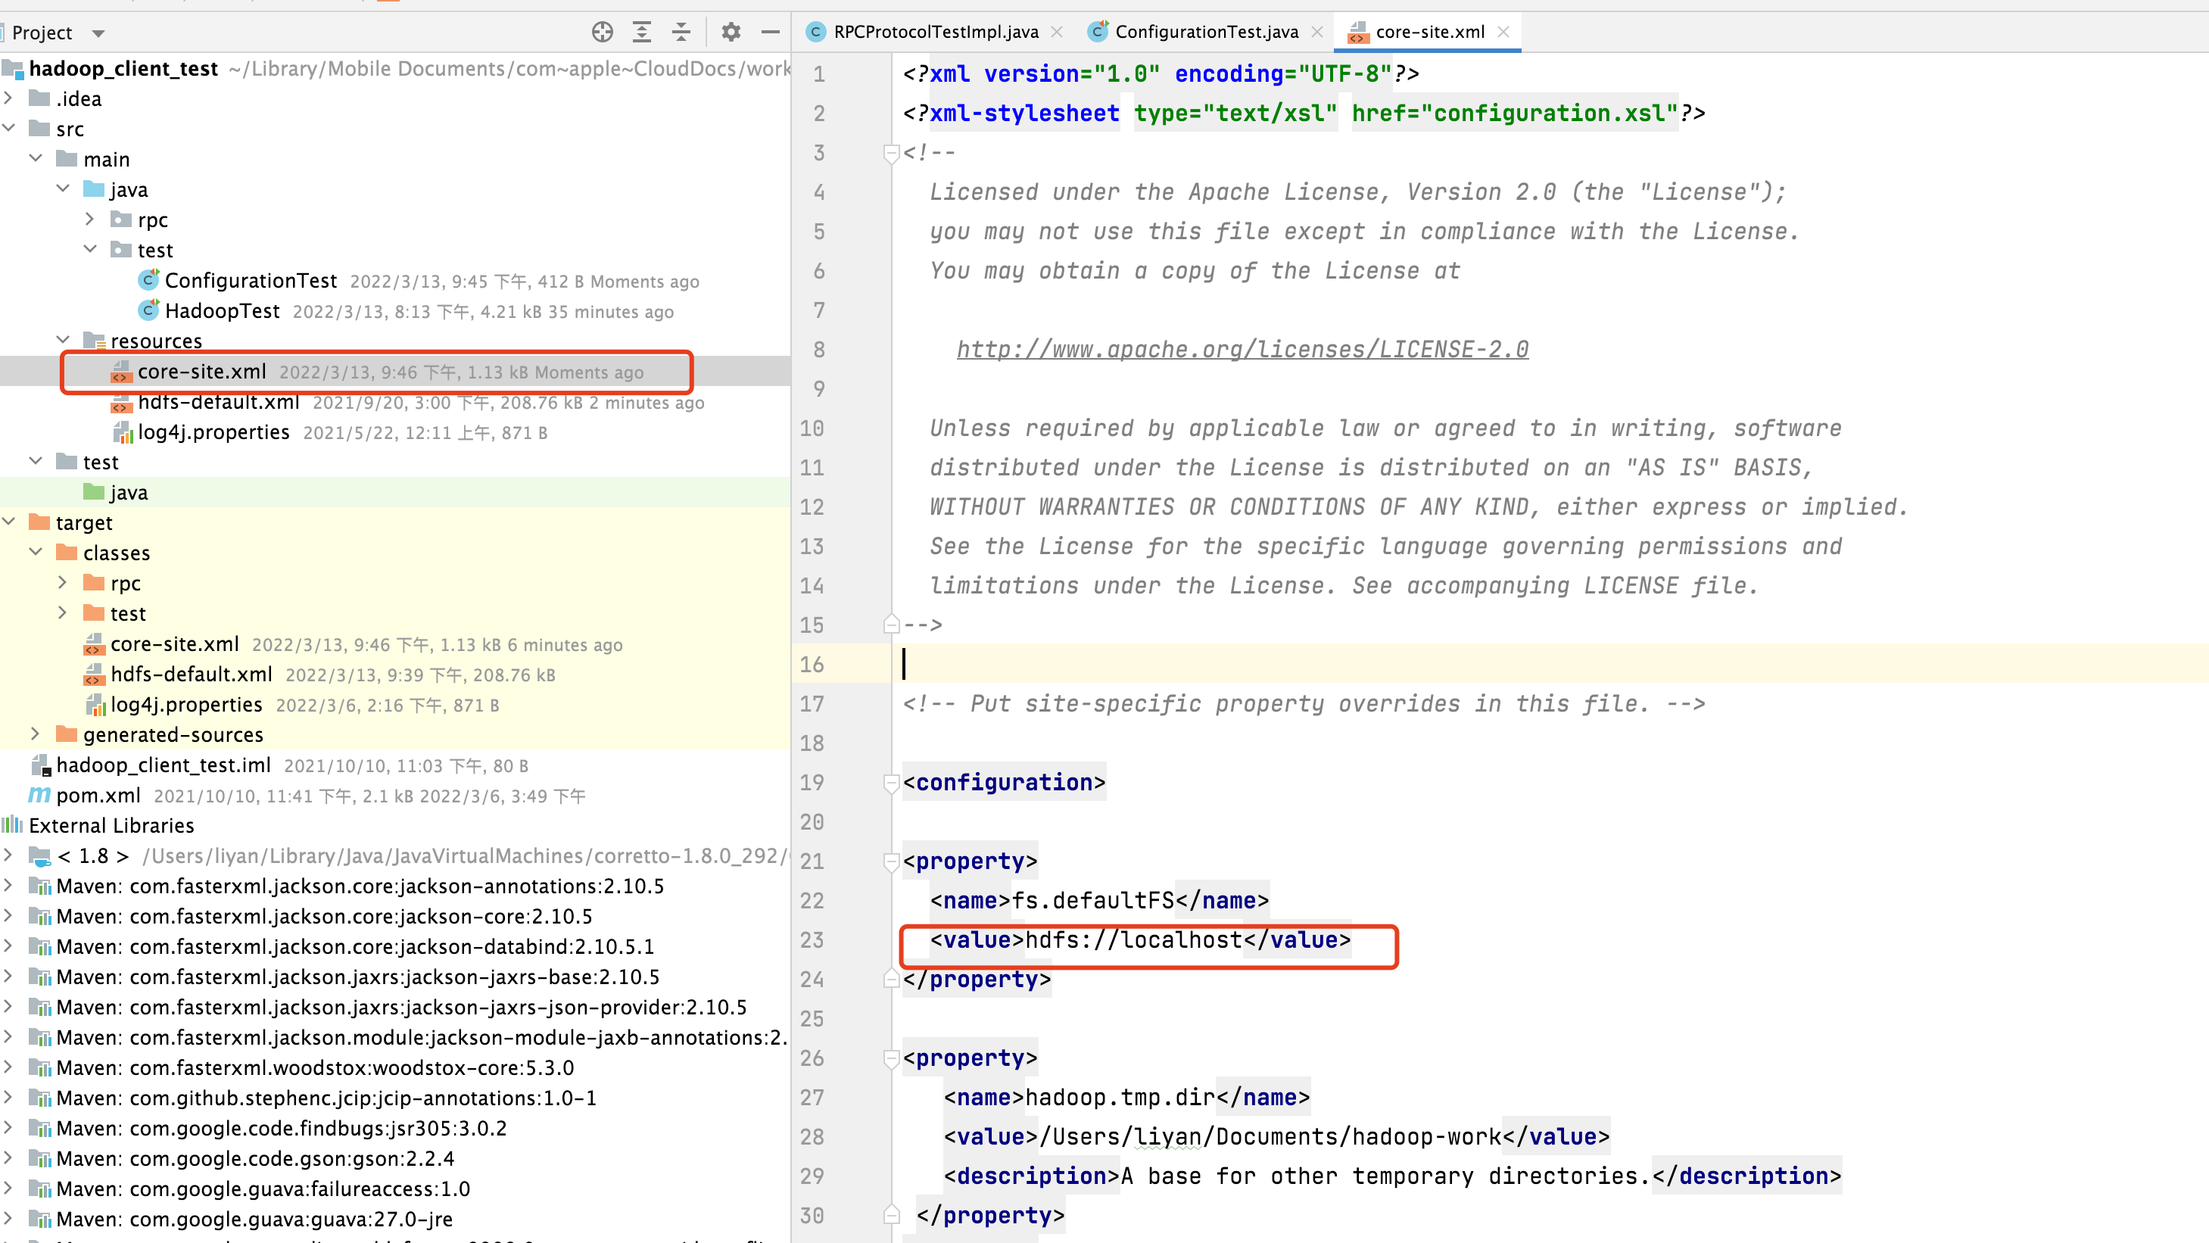Fold the second property tag at line 26
The height and width of the screenshot is (1243, 2209).
[891, 1059]
